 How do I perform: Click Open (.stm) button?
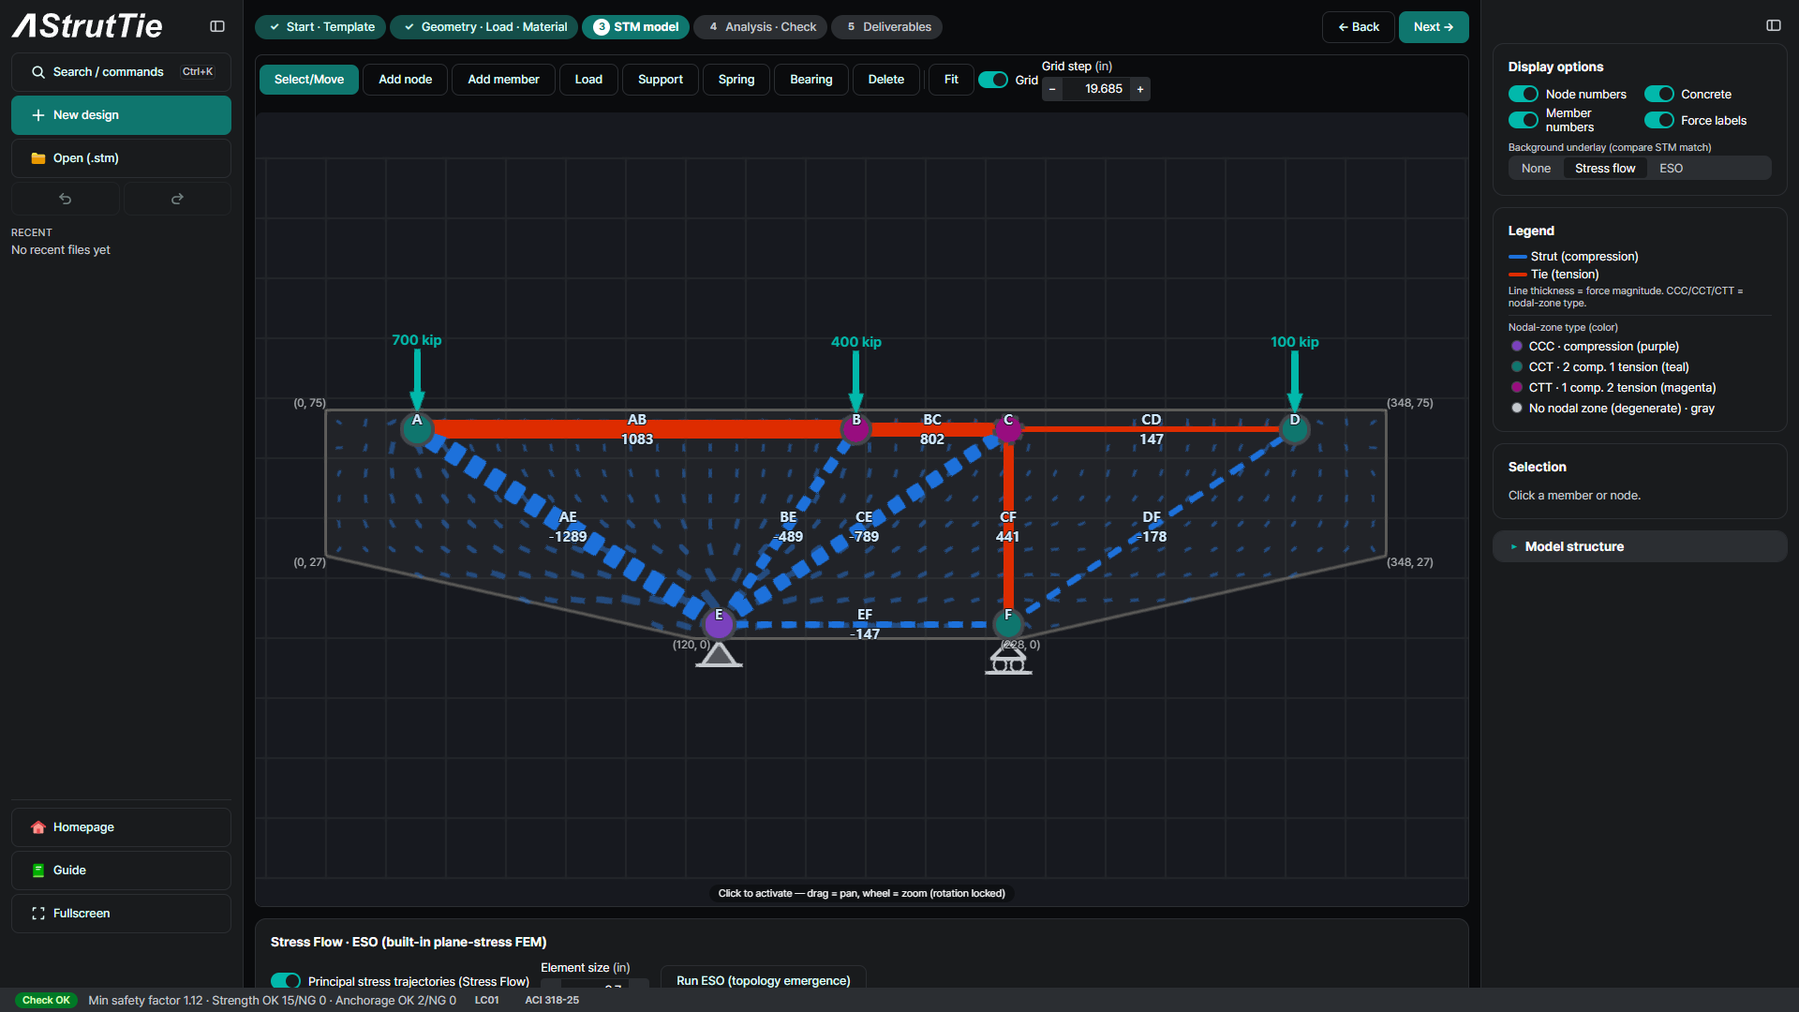click(x=121, y=158)
